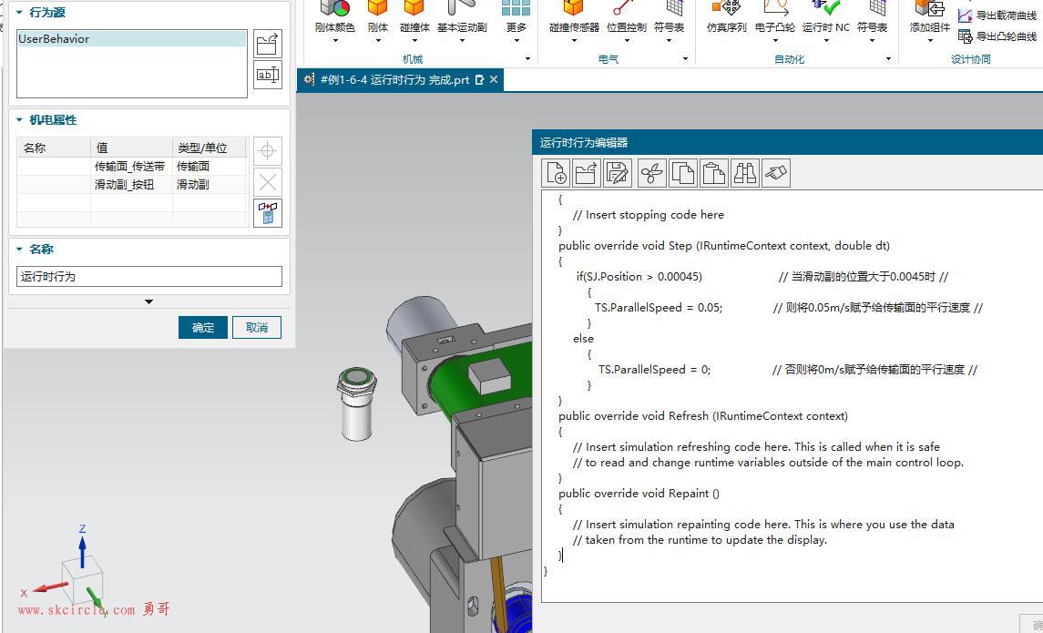Click the mapping icon below delete icon
The width and height of the screenshot is (1043, 633).
(x=268, y=213)
